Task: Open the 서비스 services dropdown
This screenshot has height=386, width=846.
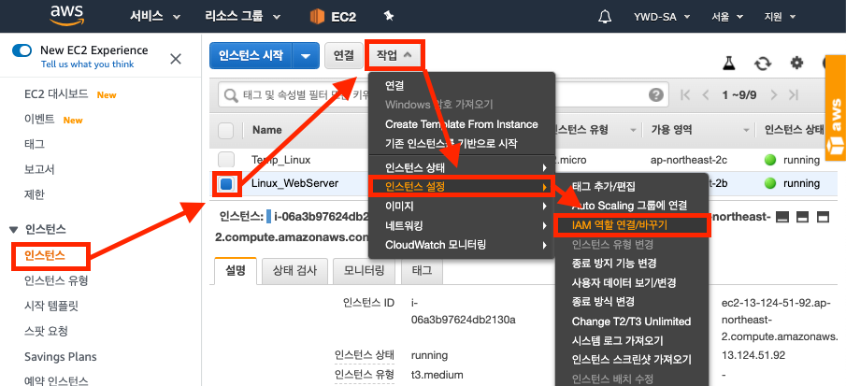Action: 155,17
